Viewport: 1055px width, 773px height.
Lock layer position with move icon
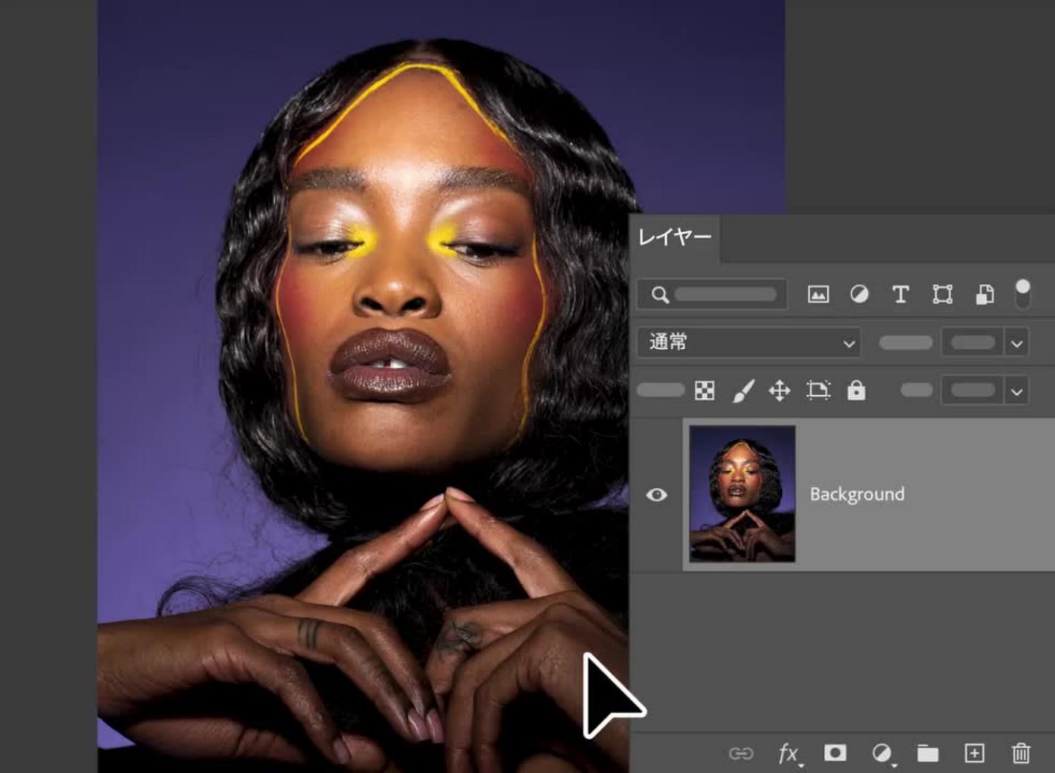[779, 391]
